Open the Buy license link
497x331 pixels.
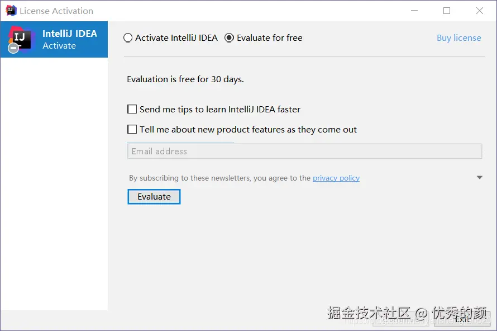(458, 38)
